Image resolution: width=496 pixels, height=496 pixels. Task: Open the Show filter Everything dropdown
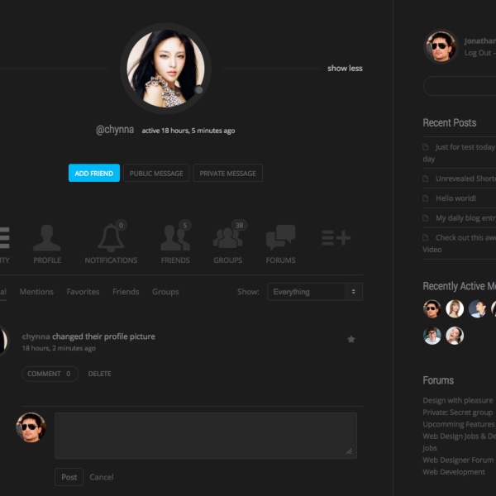coord(315,292)
